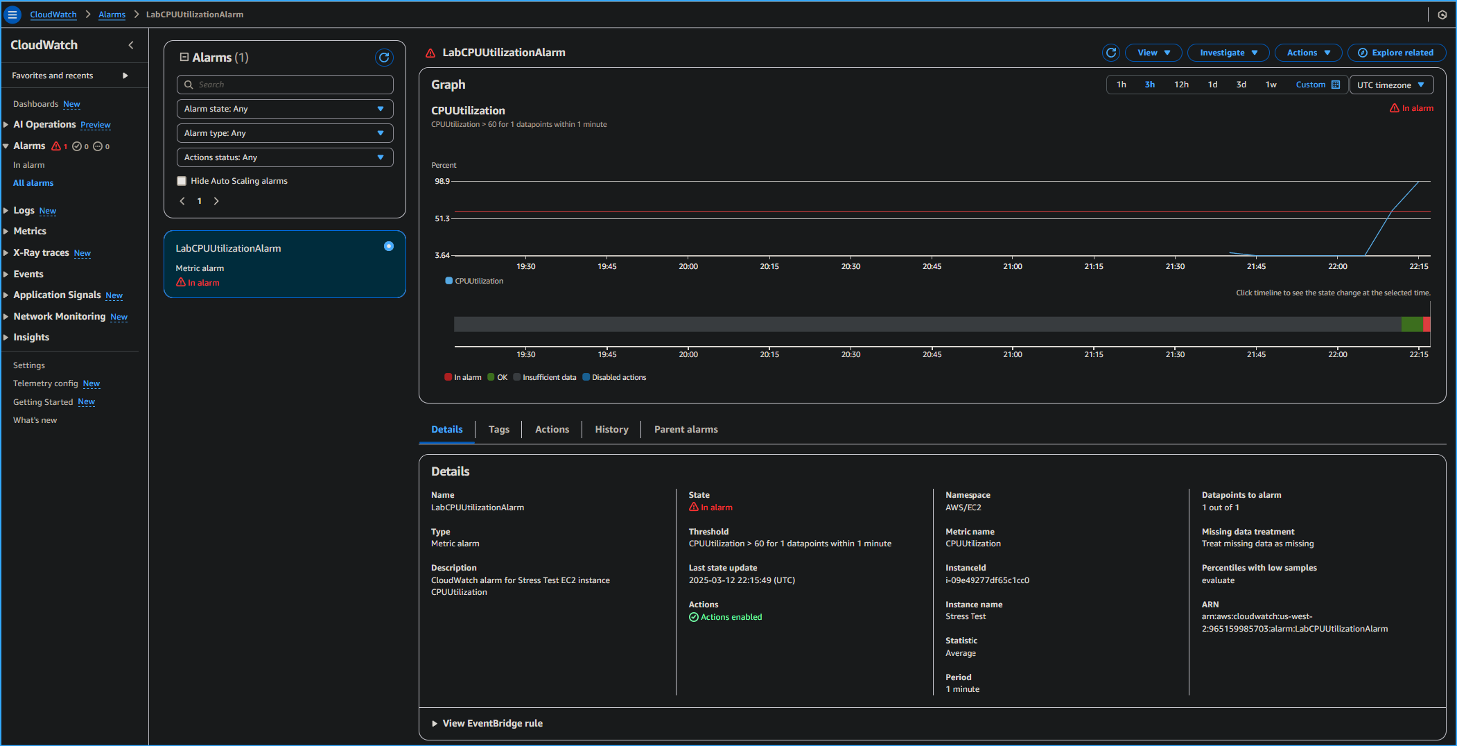Open the All alarms page
1457x746 pixels.
(33, 182)
